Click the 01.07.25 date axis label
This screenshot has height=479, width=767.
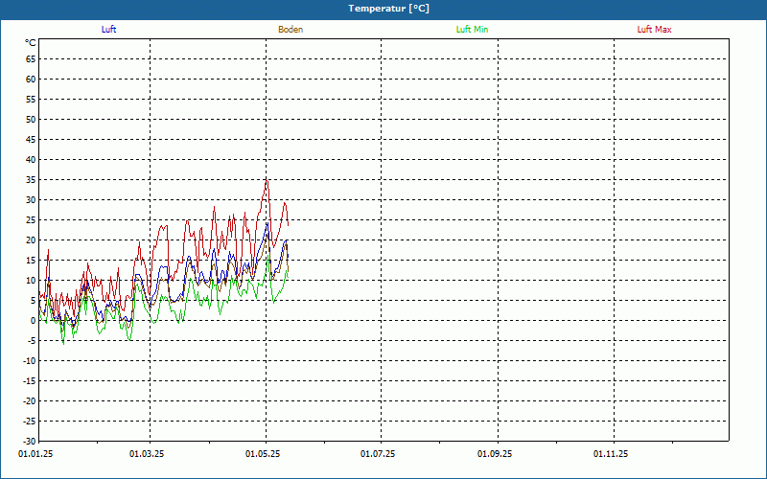(378, 454)
